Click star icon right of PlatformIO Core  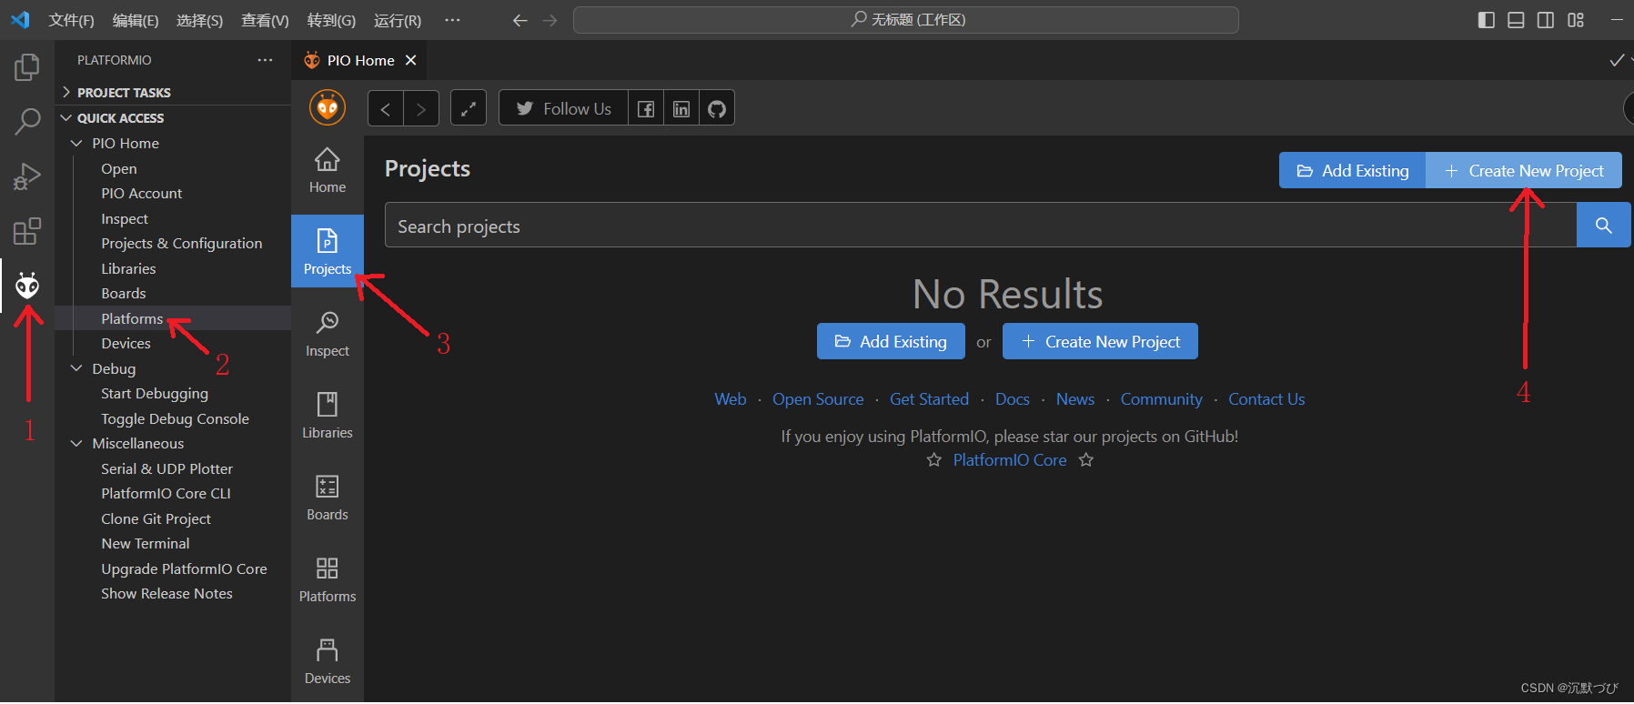tap(1086, 460)
